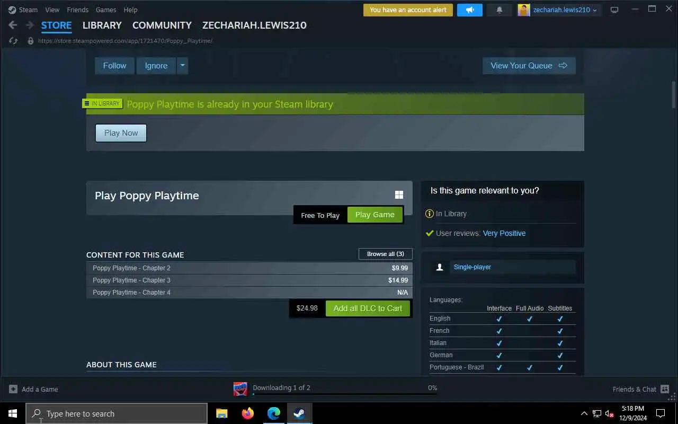Click the Downloading 1 of 2 status
Viewport: 678px width, 424px height.
coord(281,387)
